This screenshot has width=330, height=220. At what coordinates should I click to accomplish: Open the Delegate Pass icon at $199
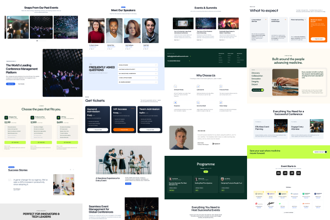(x=6, y=118)
